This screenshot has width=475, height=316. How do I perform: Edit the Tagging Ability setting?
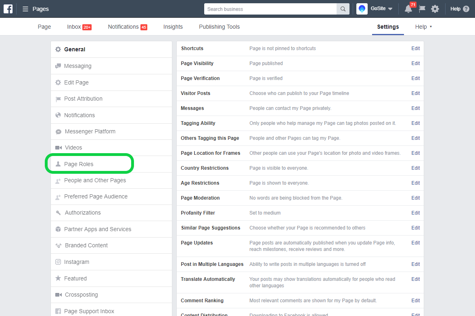[415, 123]
